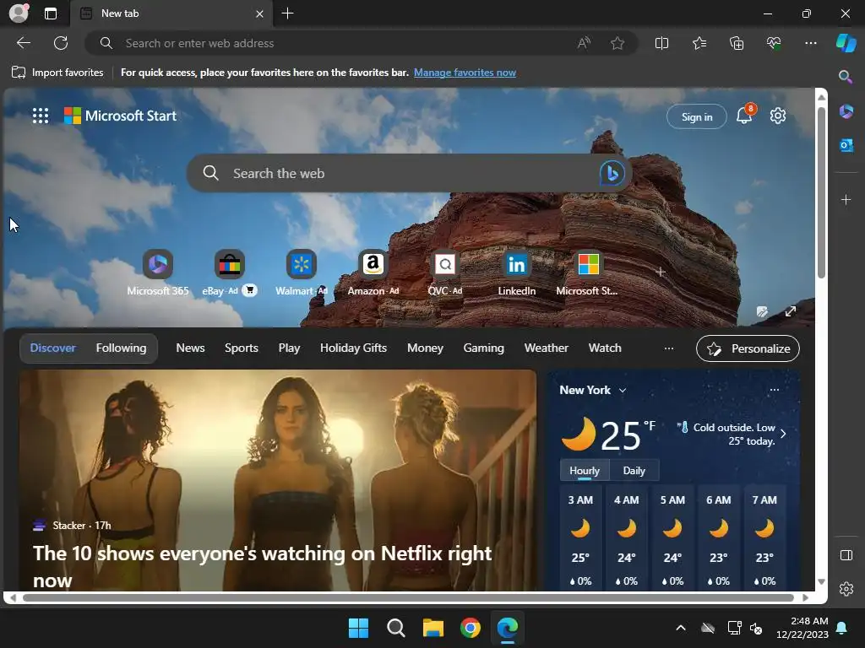Open the Microsoft St... quick link
Viewport: 865px width, 648px height.
point(588,273)
